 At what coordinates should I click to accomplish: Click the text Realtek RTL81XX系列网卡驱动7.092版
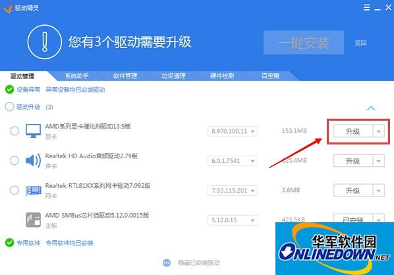[x=98, y=186]
